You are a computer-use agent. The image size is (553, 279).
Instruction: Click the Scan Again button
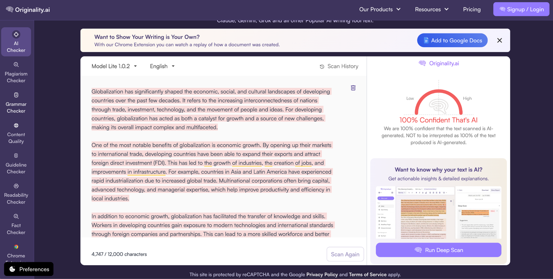345,254
